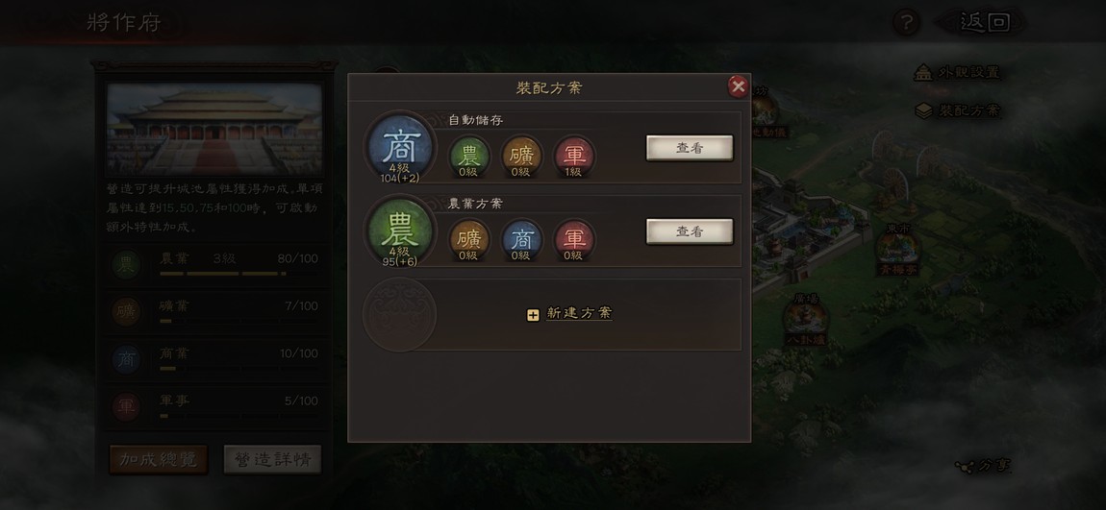Open 營造詳情 construction details
Screen dimensions: 1106x510
(x=272, y=459)
